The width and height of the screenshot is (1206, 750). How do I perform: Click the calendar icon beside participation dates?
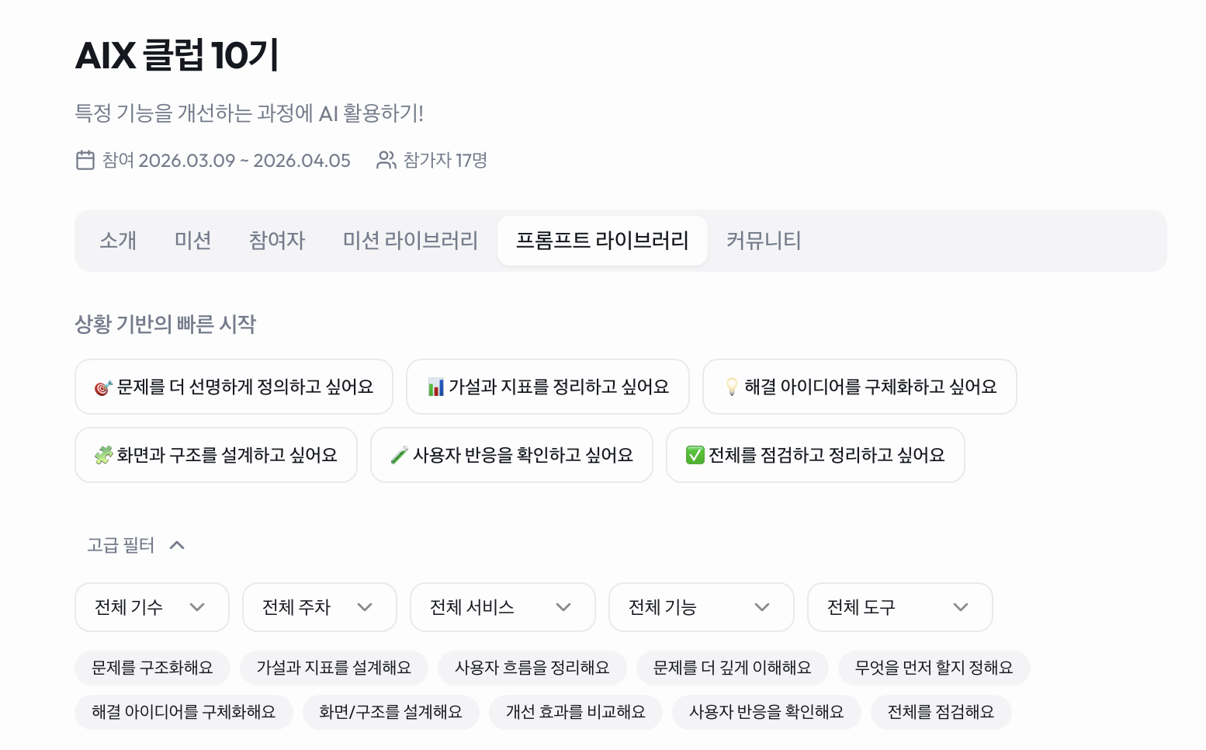(x=85, y=160)
